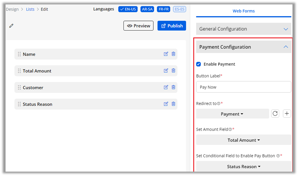Edit the Total Amount field

click(x=166, y=71)
